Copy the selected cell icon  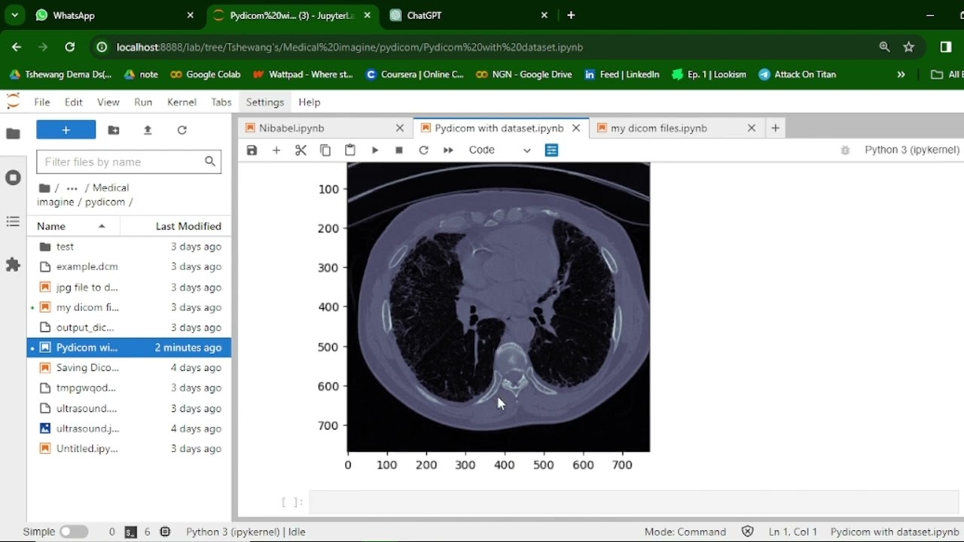pos(325,150)
